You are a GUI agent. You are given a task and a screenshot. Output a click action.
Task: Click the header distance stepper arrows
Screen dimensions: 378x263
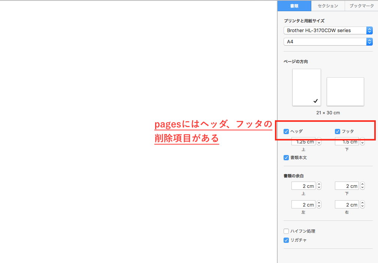(319, 142)
